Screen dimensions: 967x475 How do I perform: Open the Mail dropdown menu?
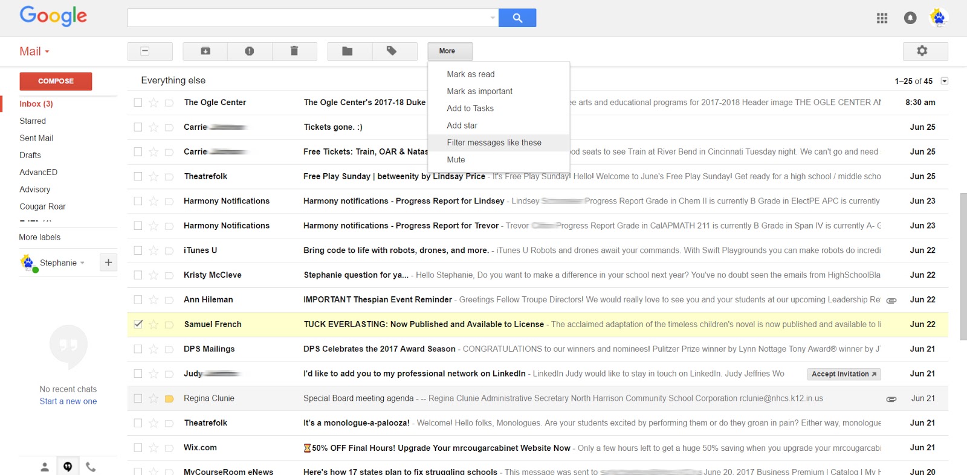pos(34,51)
